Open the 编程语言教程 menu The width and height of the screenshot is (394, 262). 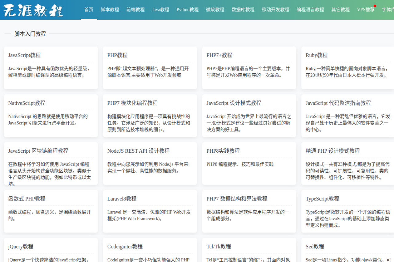pyautogui.click(x=311, y=10)
